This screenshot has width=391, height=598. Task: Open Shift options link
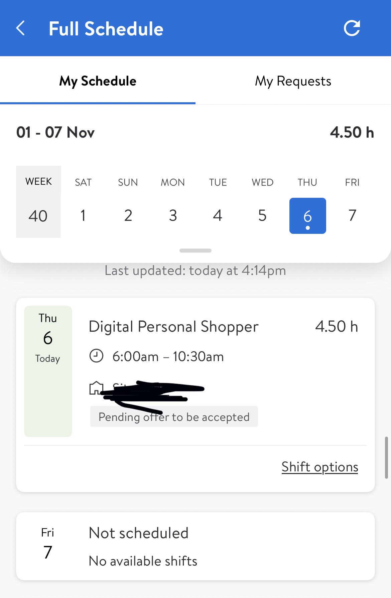(319, 467)
